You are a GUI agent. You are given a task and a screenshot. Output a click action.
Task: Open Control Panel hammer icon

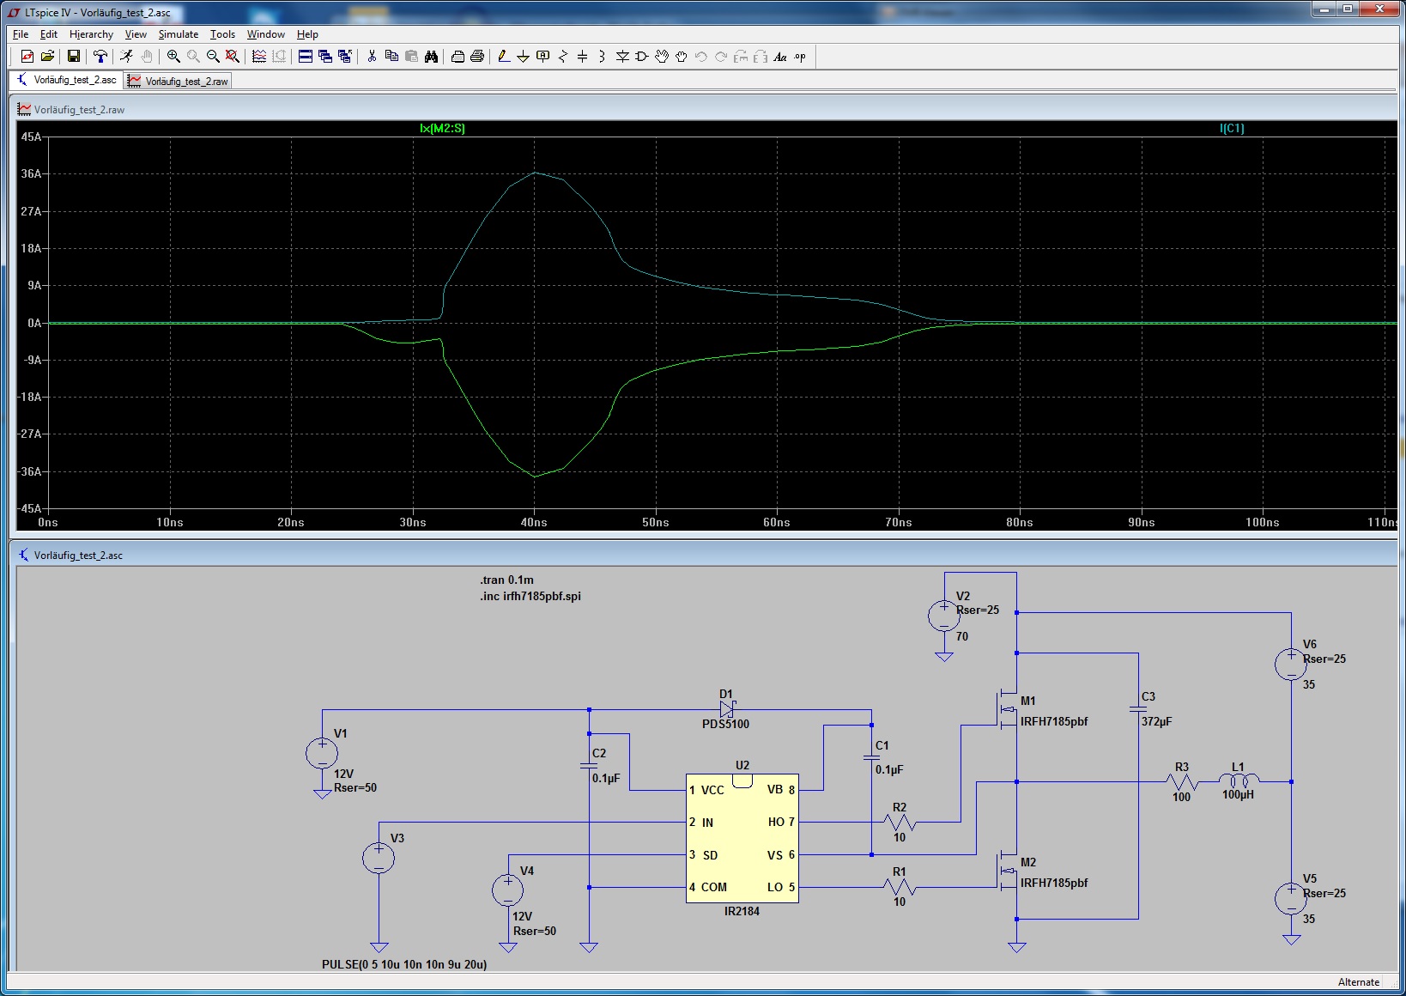pos(100,57)
